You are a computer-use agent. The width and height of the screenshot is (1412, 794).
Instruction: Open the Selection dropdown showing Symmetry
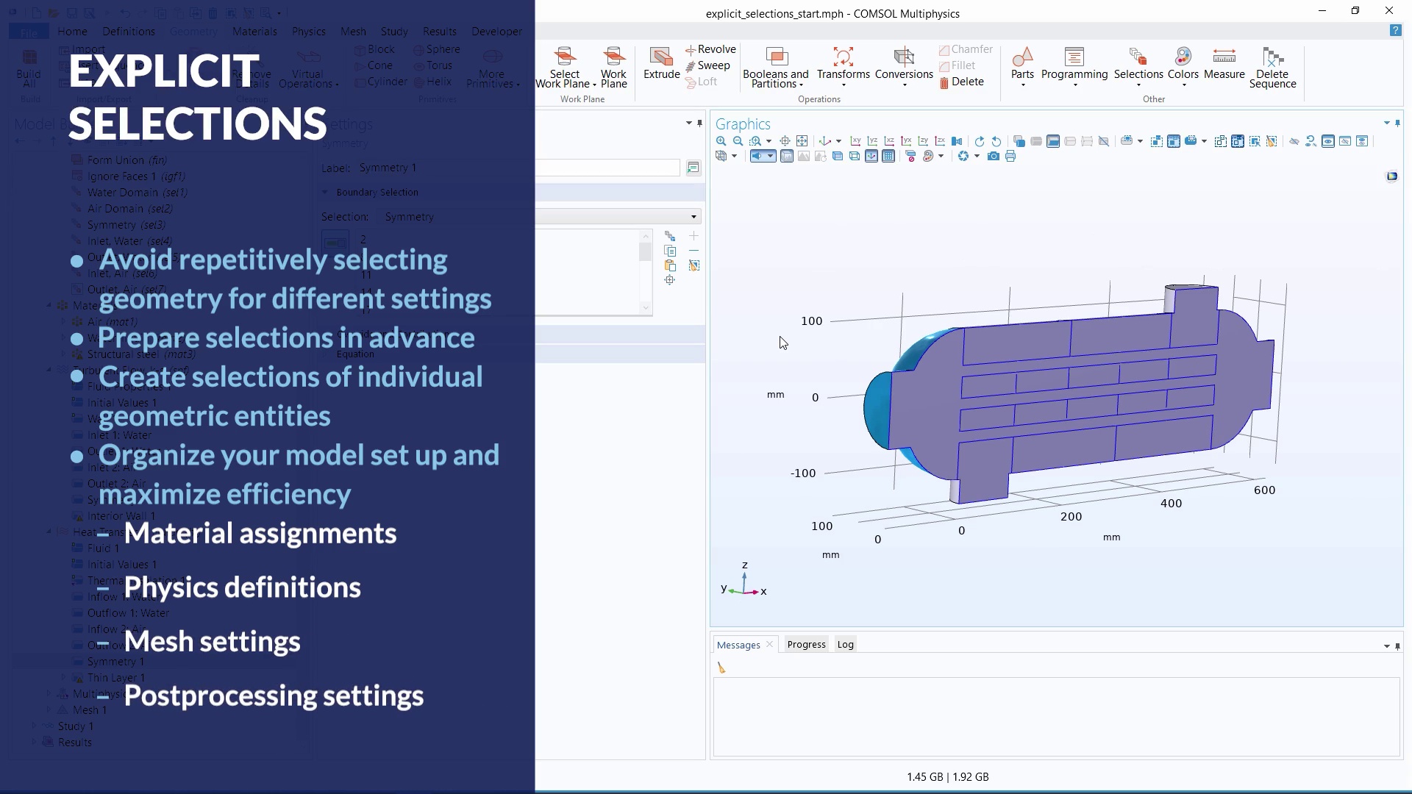692,216
